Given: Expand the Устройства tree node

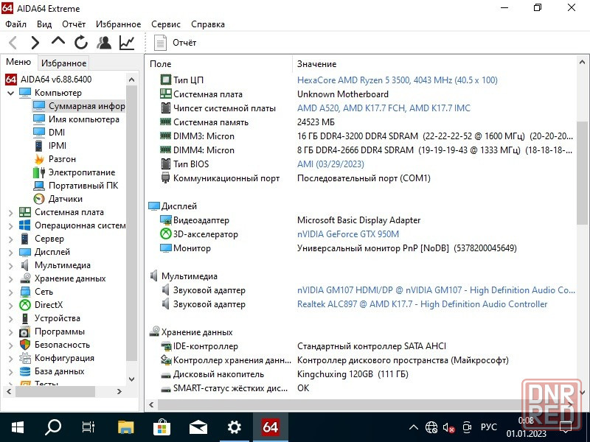Looking at the screenshot, I should [11, 319].
